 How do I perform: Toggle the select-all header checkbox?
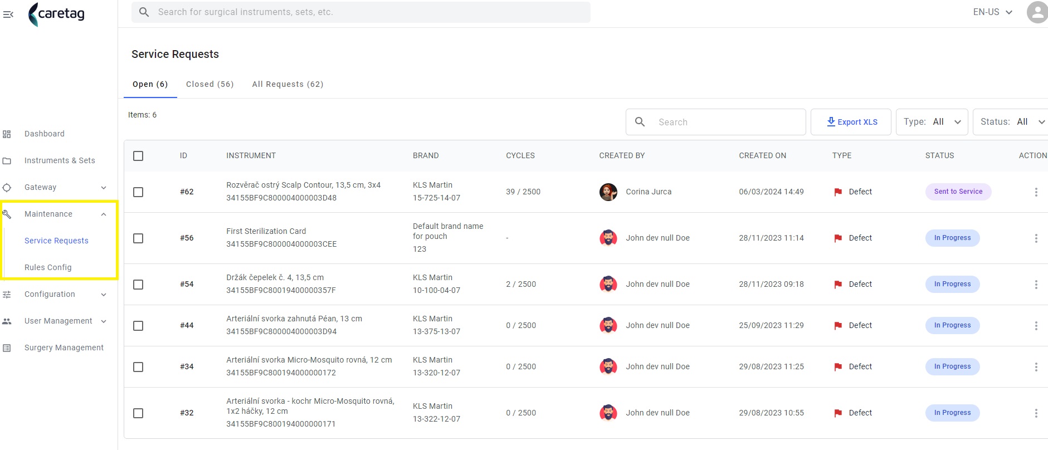138,156
